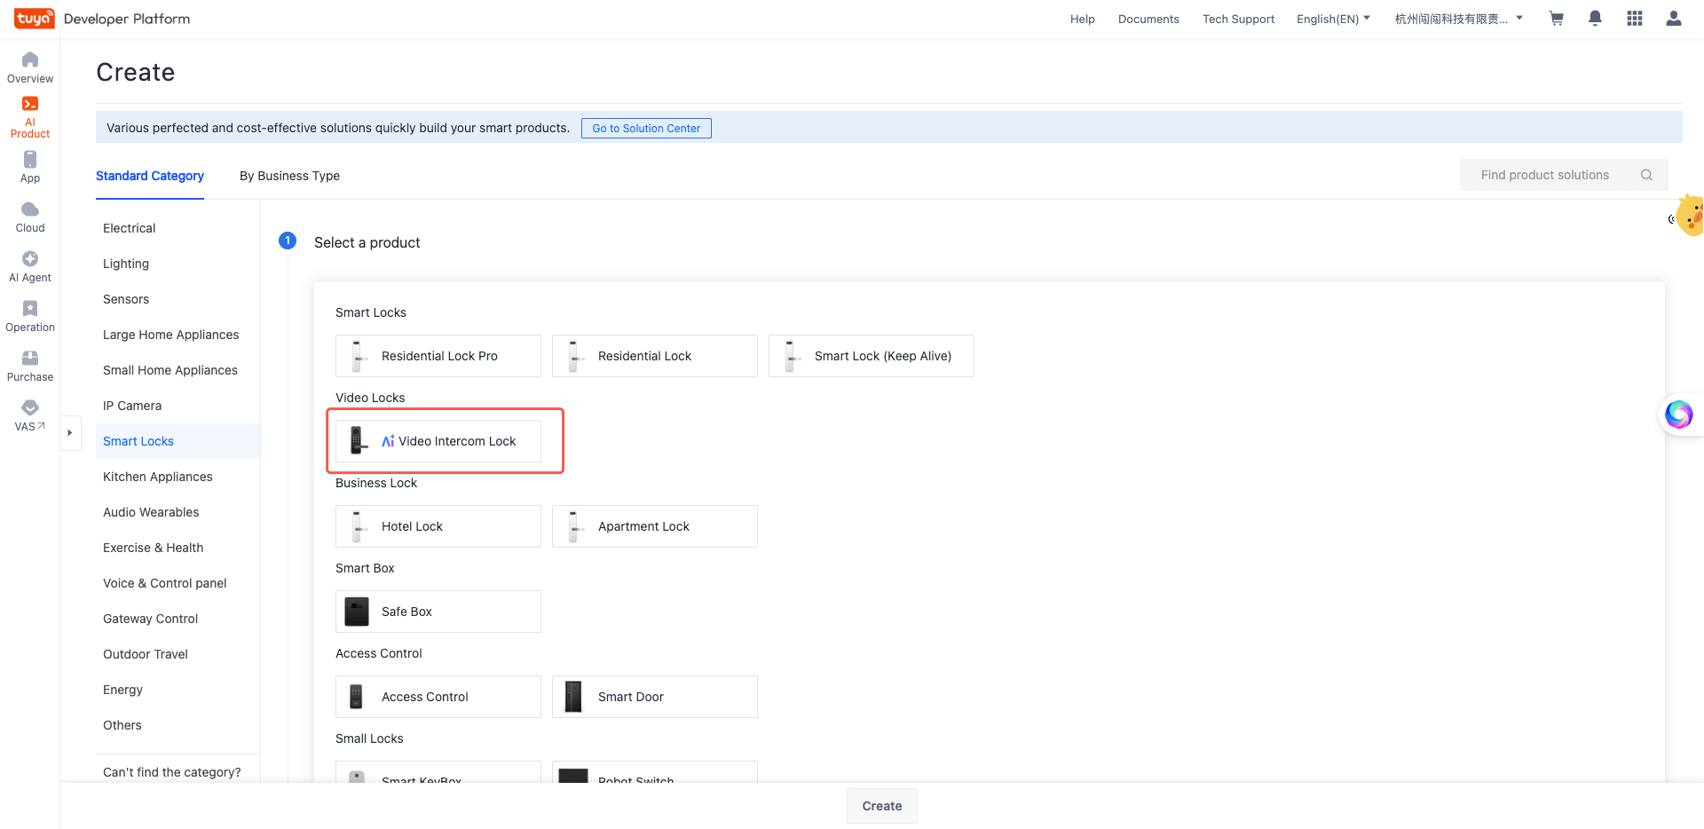Viewport: 1704px width, 829px height.
Task: Open the Cloud section in sidebar
Action: click(x=30, y=210)
